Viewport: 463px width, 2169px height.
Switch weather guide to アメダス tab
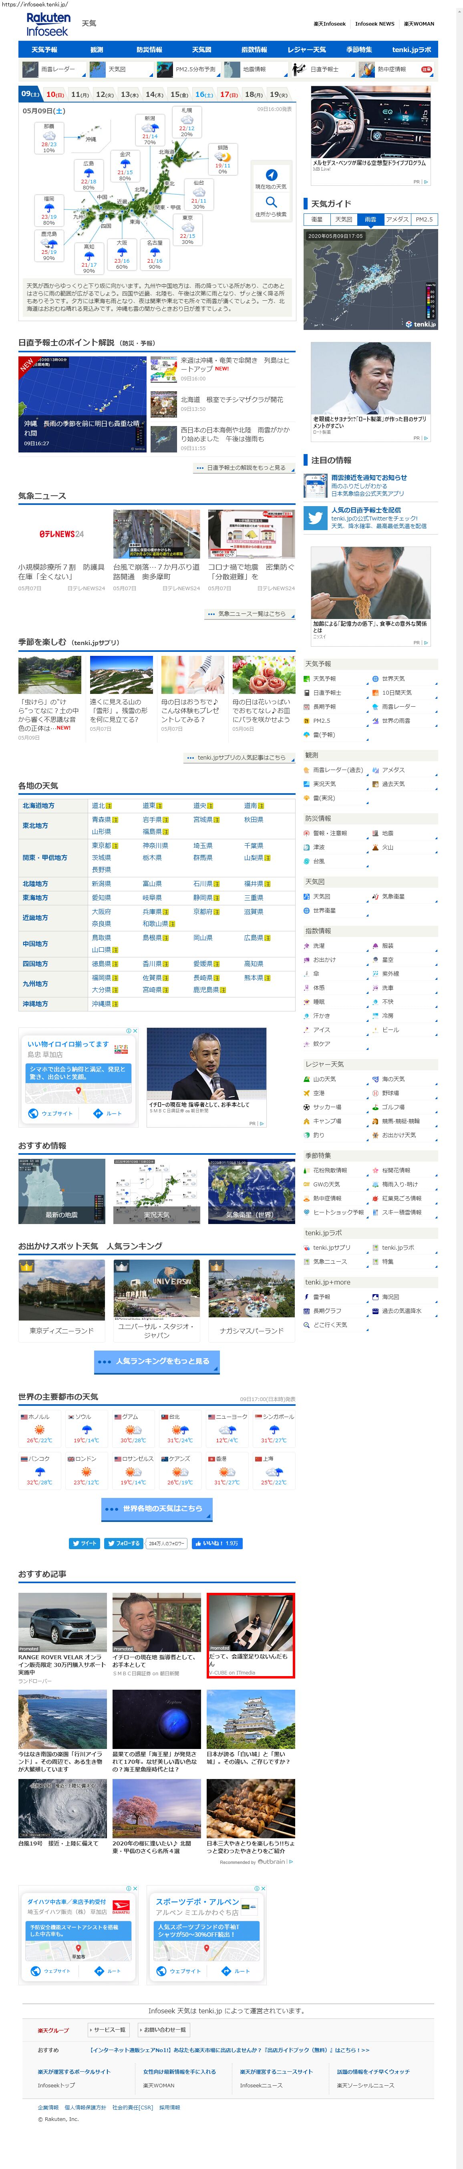397,219
